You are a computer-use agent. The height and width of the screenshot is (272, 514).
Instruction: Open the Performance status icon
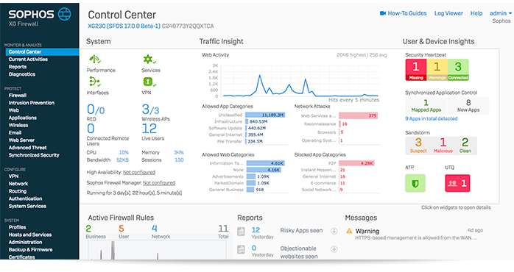tap(95, 60)
